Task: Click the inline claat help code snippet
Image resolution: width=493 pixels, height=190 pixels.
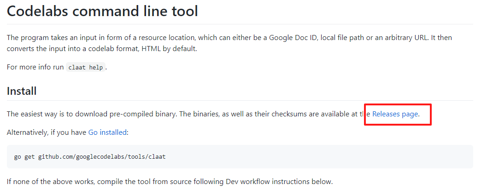Action: (86, 68)
